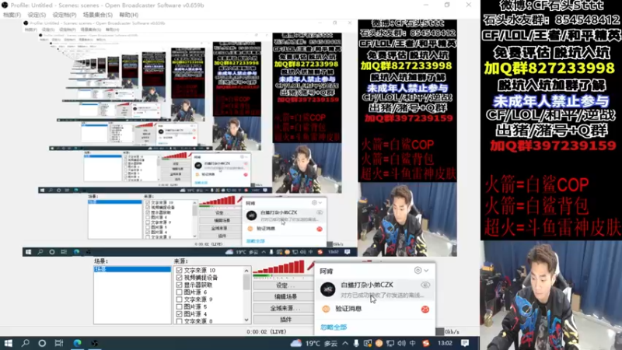
Task: Open the 帮助(H) help menu
Action: pyautogui.click(x=128, y=15)
